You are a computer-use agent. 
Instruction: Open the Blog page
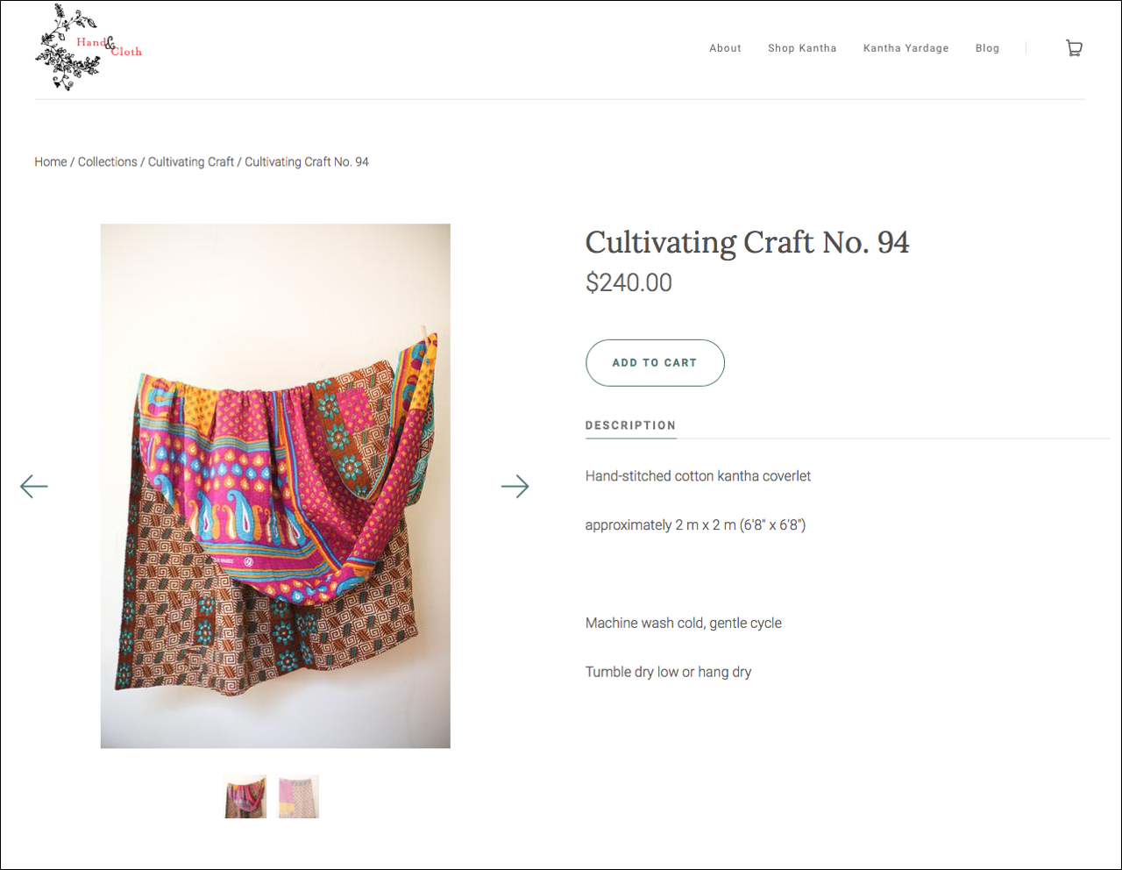coord(987,48)
